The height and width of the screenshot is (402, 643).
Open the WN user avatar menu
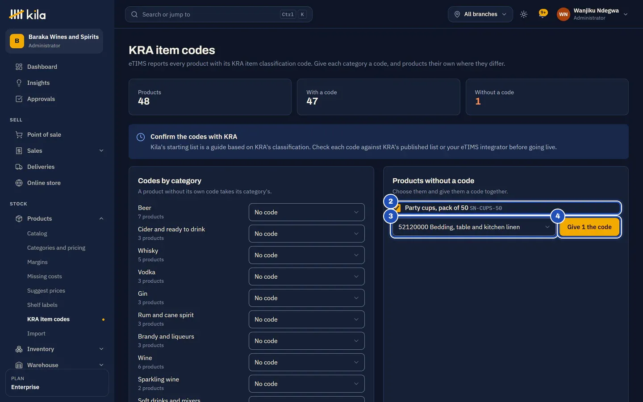pos(564,14)
